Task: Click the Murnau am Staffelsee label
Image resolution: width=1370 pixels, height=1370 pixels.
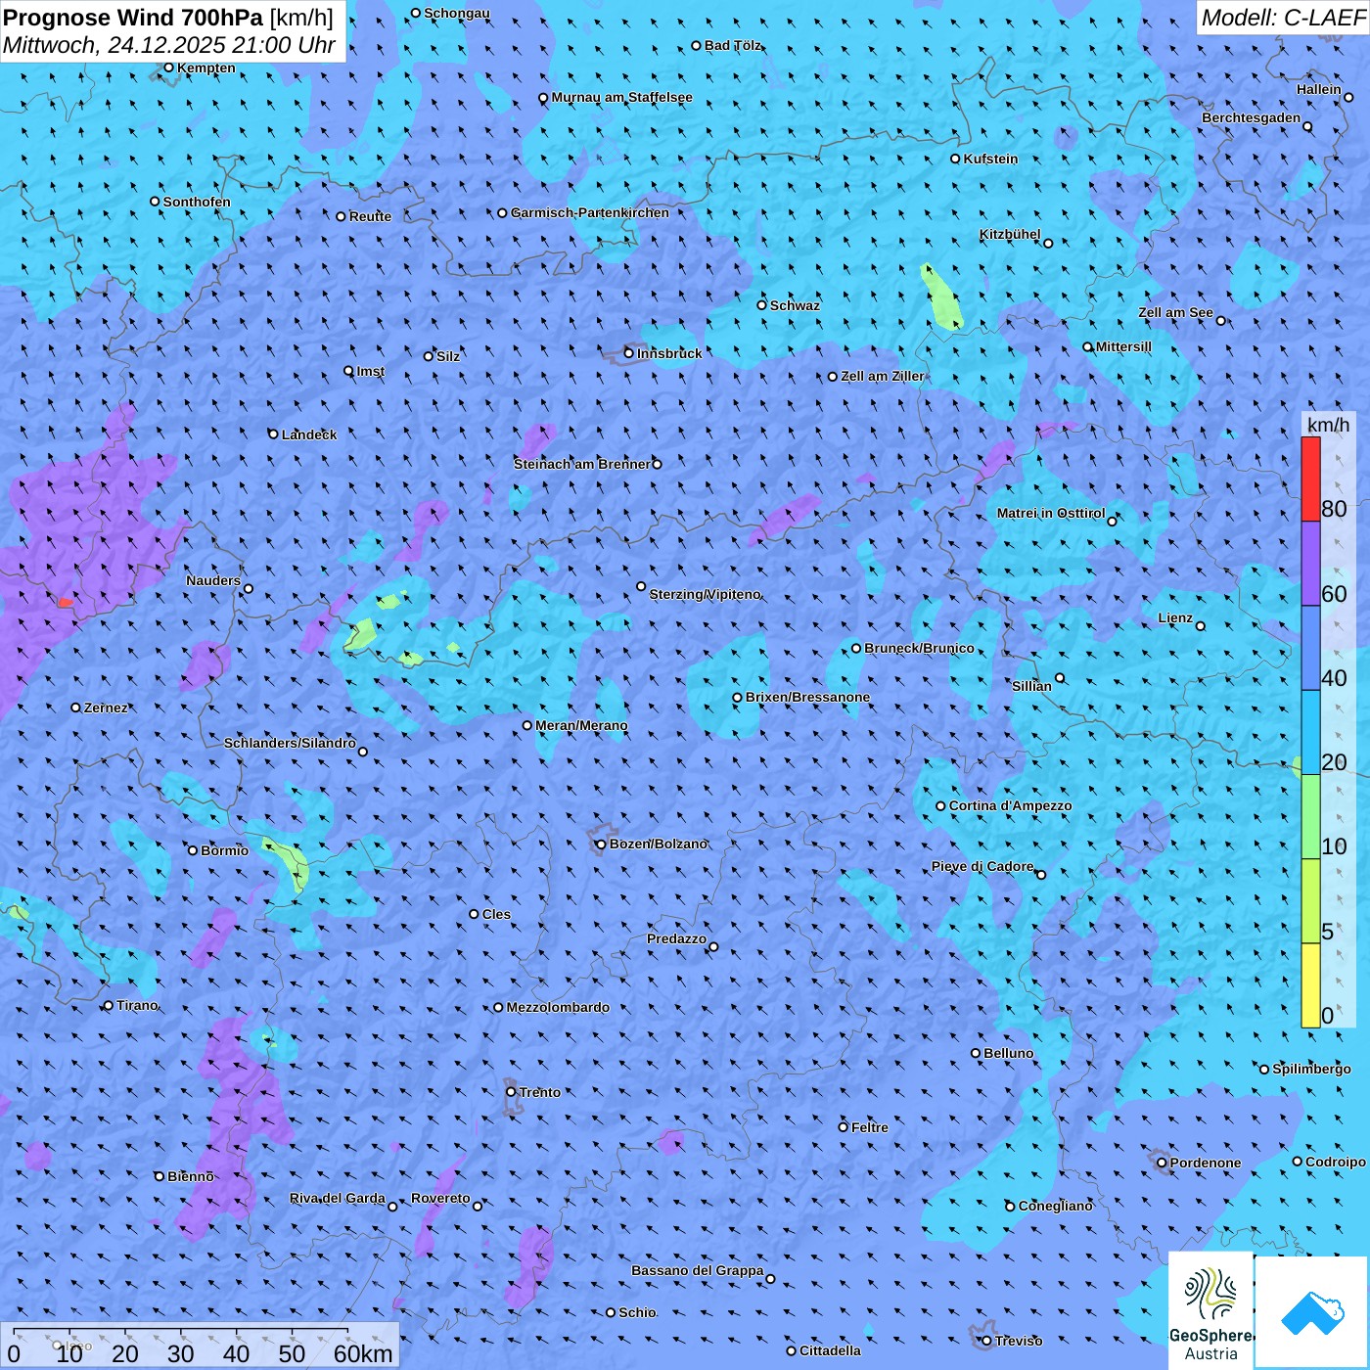Action: (x=621, y=97)
